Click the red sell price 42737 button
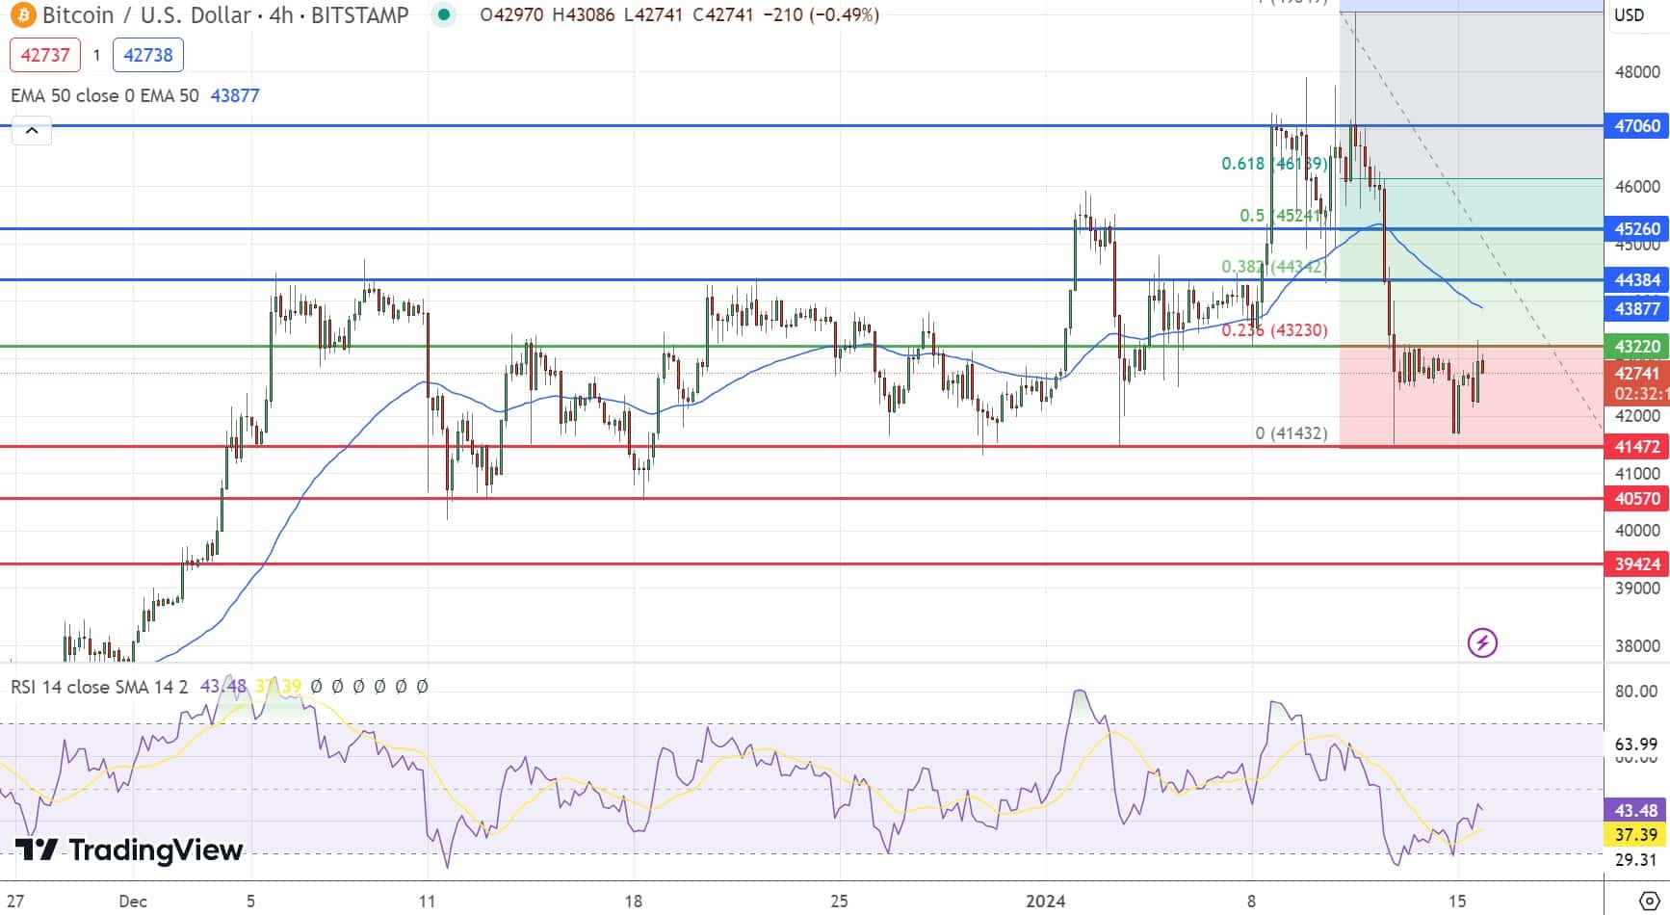Viewport: 1670px width, 915px height. [45, 55]
